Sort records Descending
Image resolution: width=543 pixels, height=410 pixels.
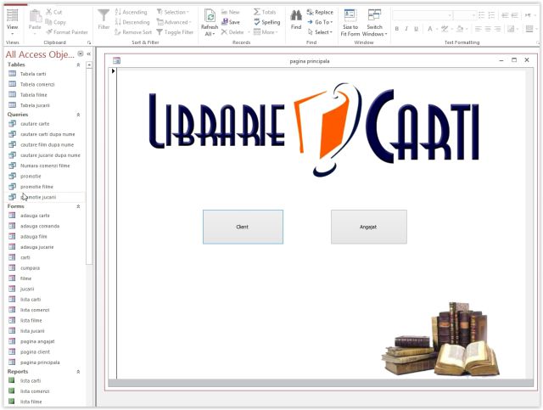132,22
